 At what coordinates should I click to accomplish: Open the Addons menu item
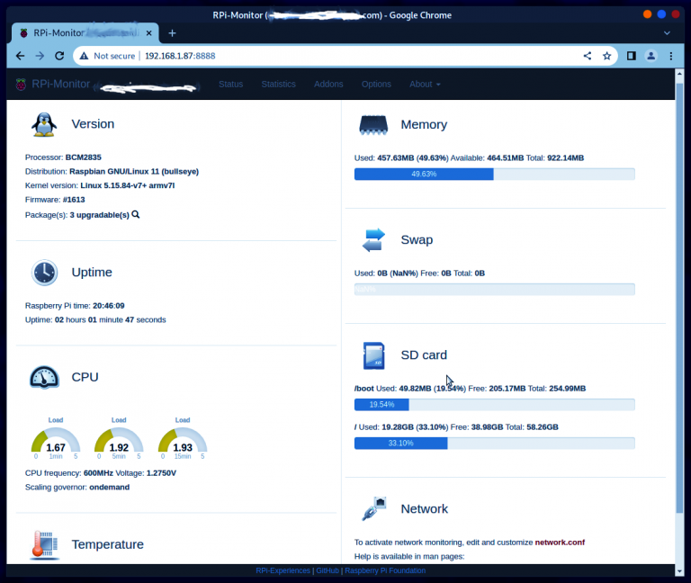point(328,85)
